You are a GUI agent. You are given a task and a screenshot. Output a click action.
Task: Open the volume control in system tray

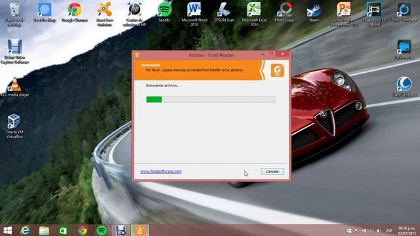(x=379, y=231)
